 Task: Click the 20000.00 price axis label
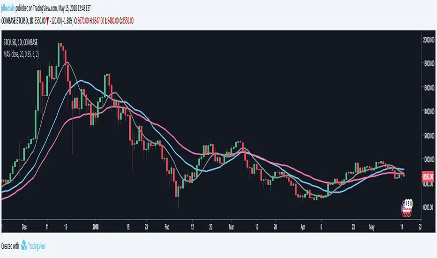[428, 40]
